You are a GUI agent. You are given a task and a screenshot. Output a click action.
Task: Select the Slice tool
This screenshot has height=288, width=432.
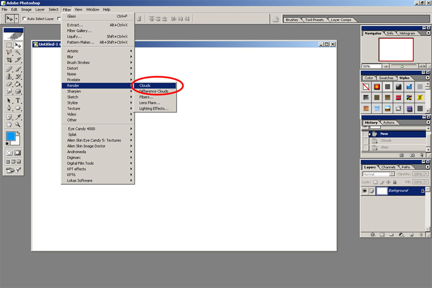(x=18, y=59)
